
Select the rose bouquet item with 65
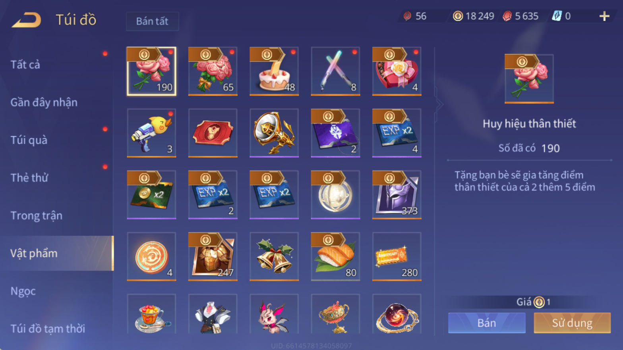[213, 71]
